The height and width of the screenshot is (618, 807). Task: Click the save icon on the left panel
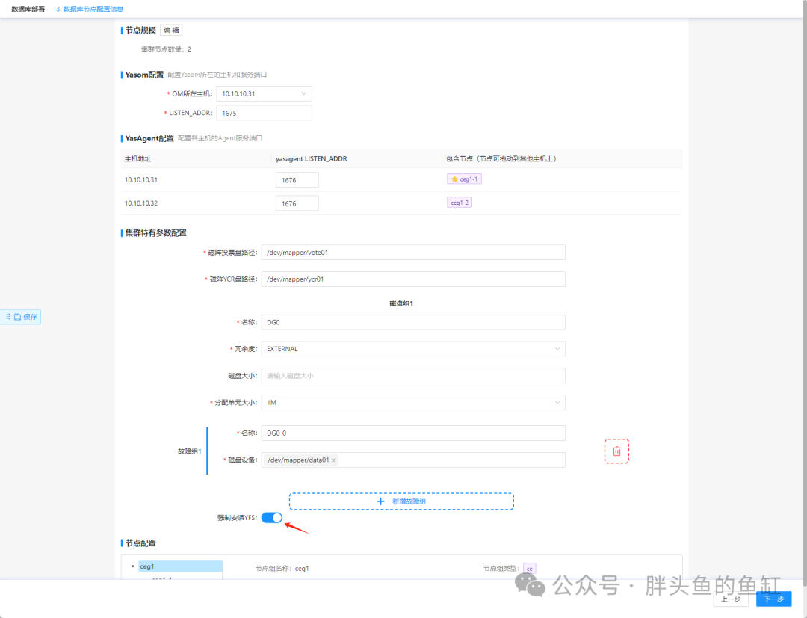(x=17, y=317)
